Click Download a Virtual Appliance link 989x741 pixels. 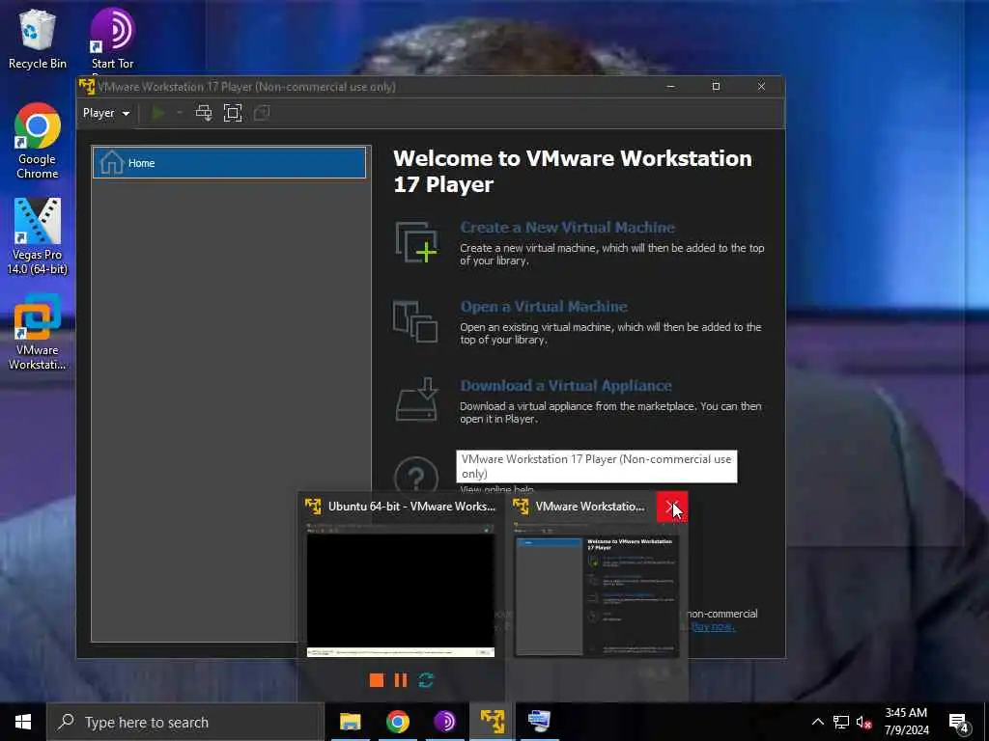566,386
